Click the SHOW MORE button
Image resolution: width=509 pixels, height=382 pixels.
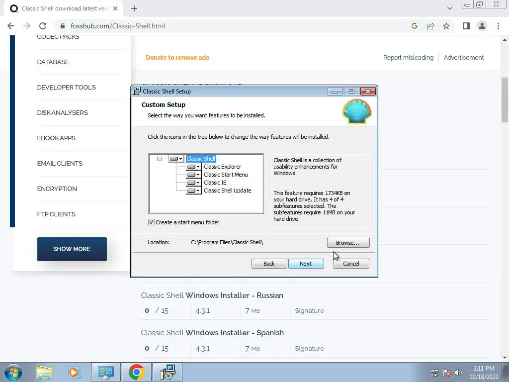(x=72, y=249)
